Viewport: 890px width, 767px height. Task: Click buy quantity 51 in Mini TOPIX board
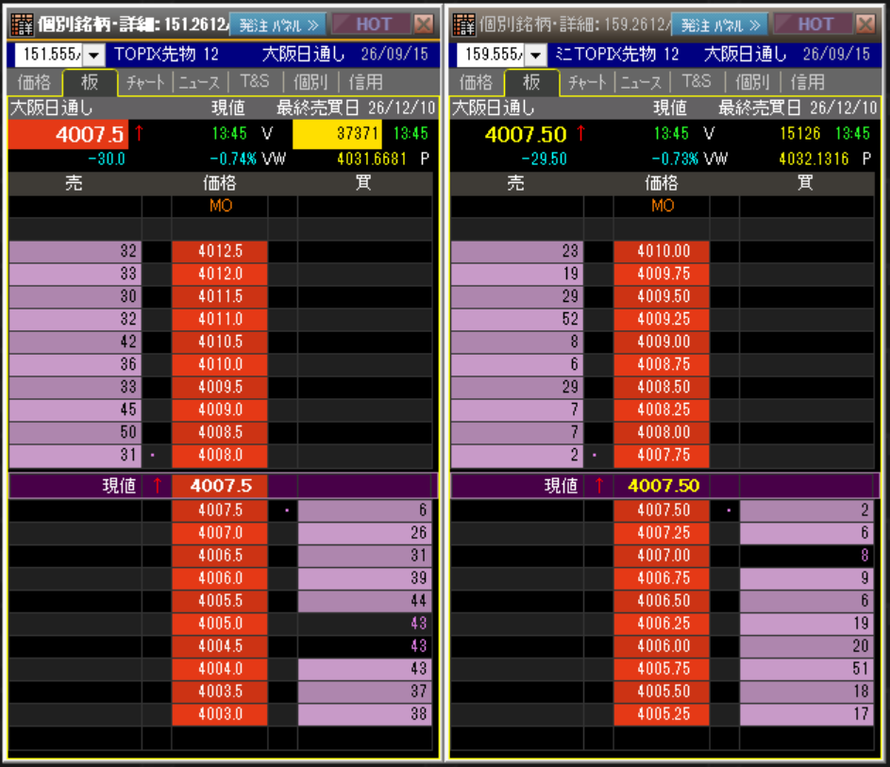pyautogui.click(x=807, y=669)
